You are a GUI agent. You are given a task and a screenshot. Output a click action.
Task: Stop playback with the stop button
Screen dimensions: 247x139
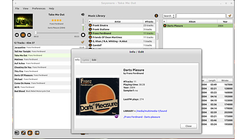[83, 35]
